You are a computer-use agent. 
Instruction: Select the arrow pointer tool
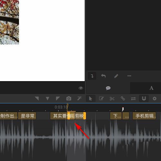(90, 99)
